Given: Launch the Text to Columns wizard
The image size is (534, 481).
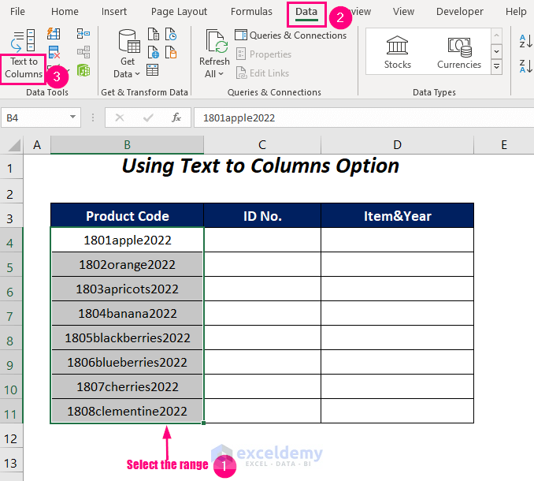Looking at the screenshot, I should pyautogui.click(x=23, y=54).
